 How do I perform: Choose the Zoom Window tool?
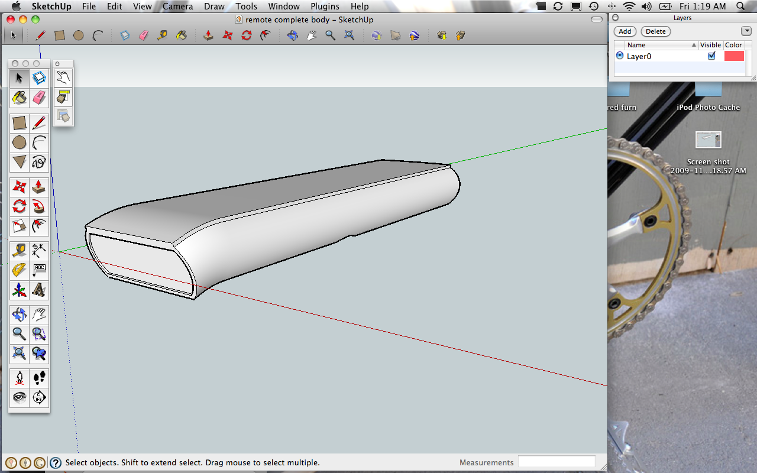tap(39, 334)
